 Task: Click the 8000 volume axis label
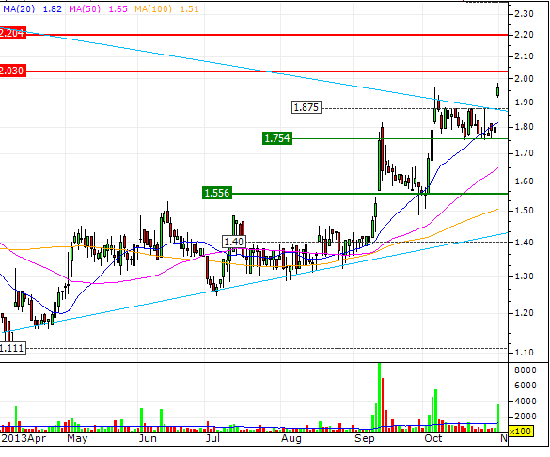(526, 370)
